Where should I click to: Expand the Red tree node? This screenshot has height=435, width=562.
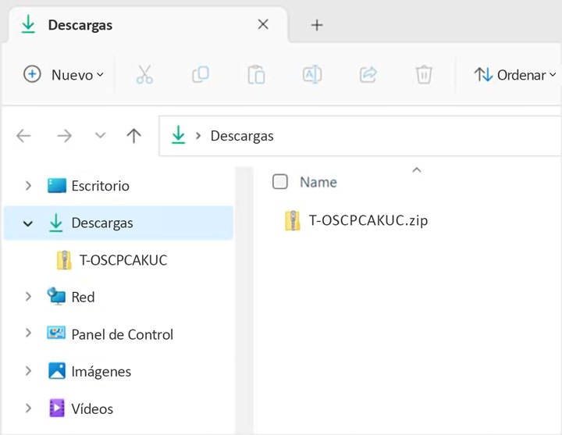point(28,297)
